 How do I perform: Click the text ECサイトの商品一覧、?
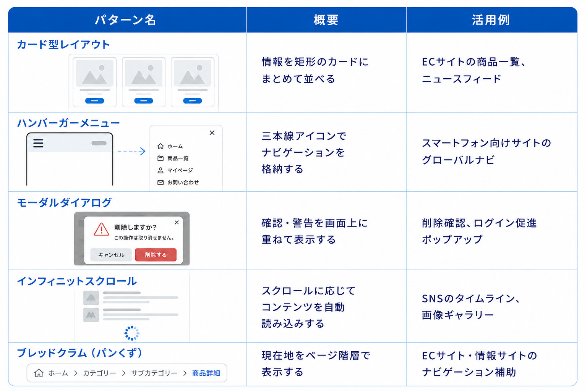[x=474, y=62]
